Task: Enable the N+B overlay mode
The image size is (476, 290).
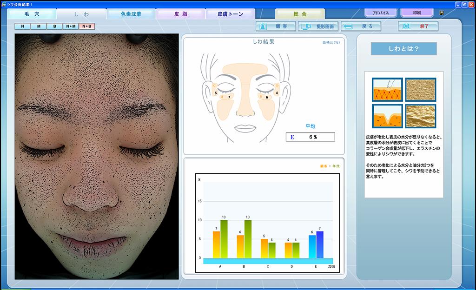Action: click(87, 26)
